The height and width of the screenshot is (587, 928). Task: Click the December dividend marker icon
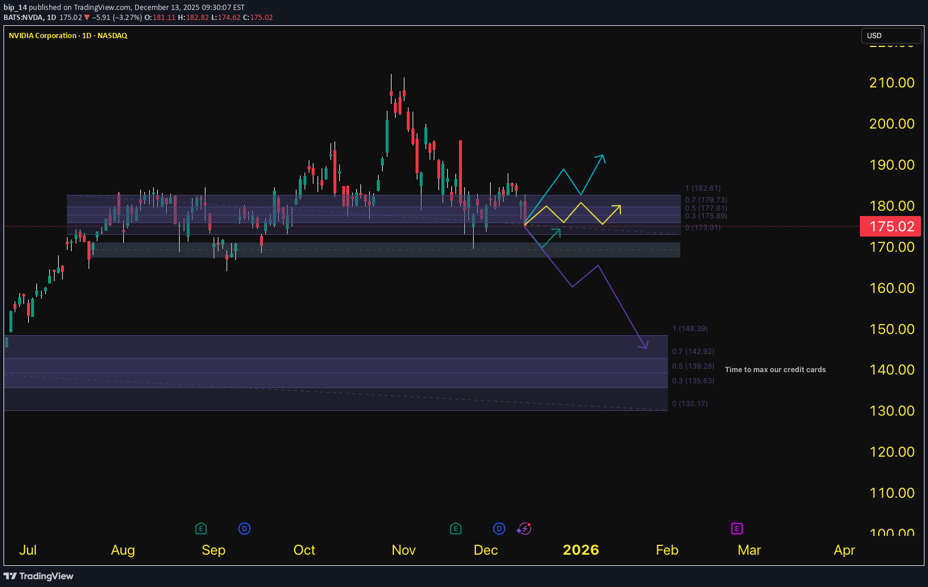499,529
